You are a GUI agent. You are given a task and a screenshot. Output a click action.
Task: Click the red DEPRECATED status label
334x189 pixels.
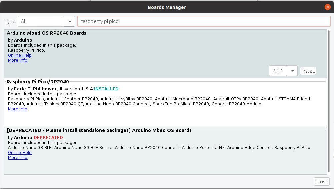(48, 137)
